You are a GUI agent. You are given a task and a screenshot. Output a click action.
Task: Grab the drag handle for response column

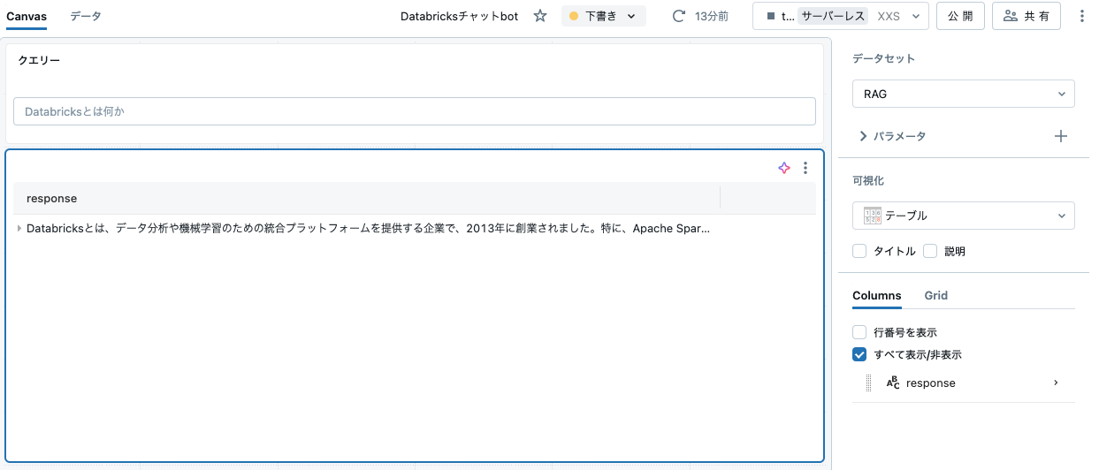[869, 383]
